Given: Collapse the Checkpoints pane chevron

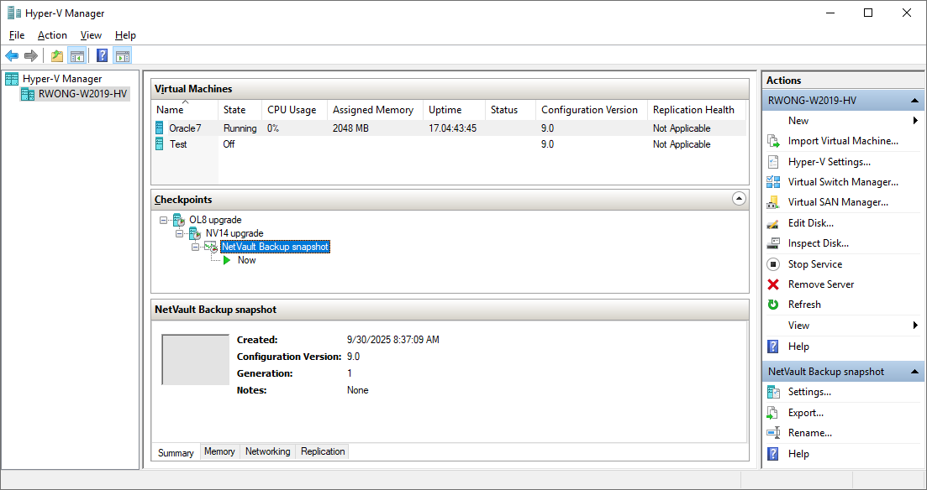Looking at the screenshot, I should click(739, 199).
